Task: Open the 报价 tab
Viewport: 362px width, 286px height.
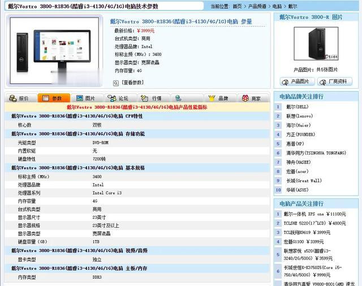Action: pos(21,98)
